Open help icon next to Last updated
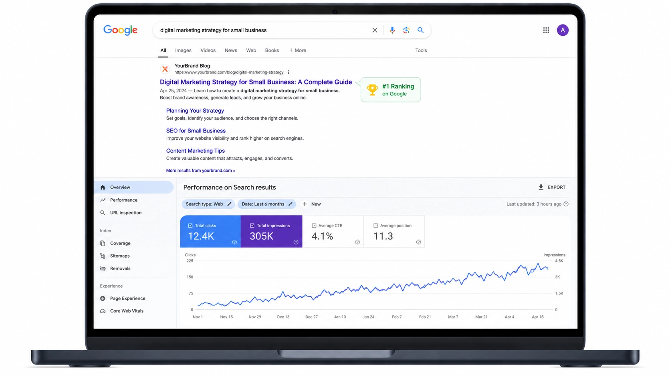This screenshot has height=377, width=670. (x=566, y=204)
